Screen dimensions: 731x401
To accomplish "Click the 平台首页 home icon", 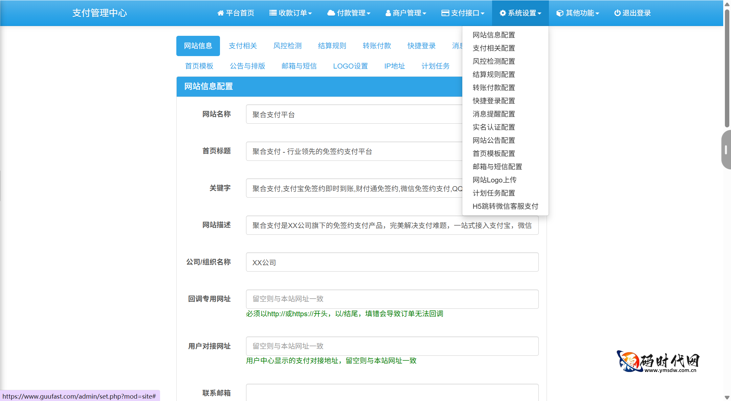I will [221, 13].
